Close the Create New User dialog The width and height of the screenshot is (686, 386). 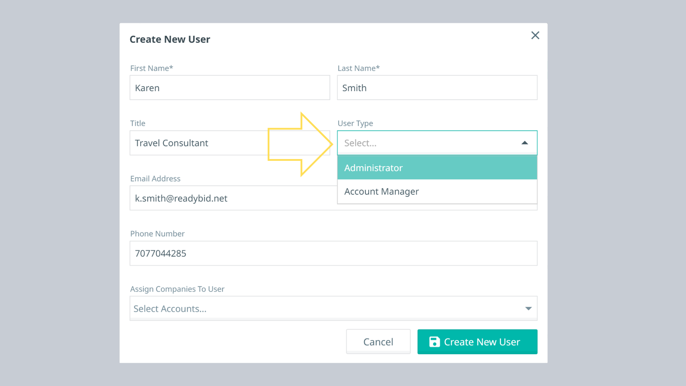[535, 35]
